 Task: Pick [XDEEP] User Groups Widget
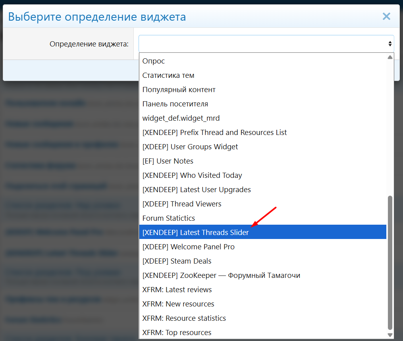tap(263, 147)
